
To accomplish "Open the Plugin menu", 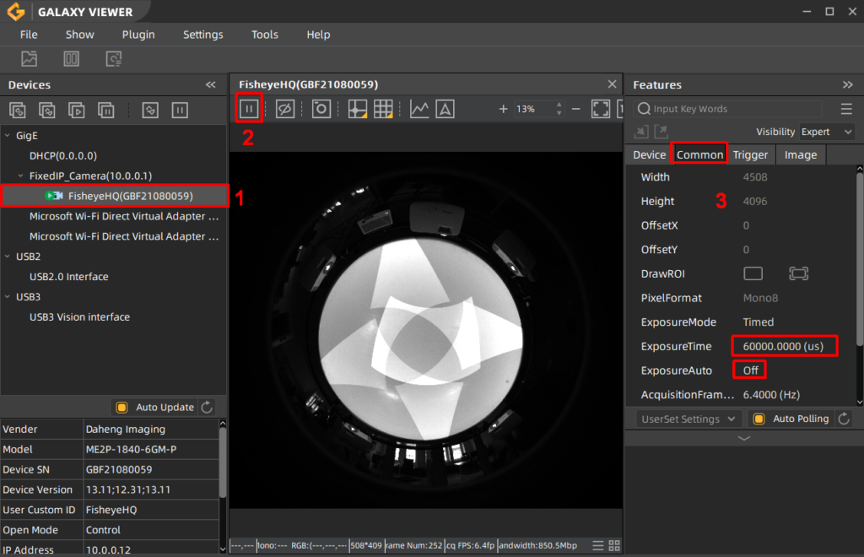I will coord(138,35).
